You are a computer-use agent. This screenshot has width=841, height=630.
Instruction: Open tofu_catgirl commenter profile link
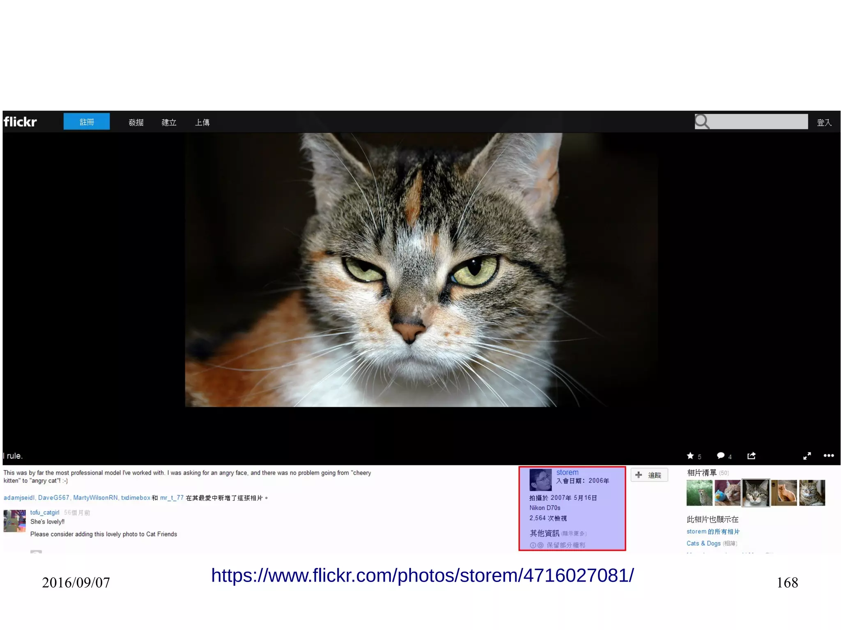pyautogui.click(x=45, y=513)
